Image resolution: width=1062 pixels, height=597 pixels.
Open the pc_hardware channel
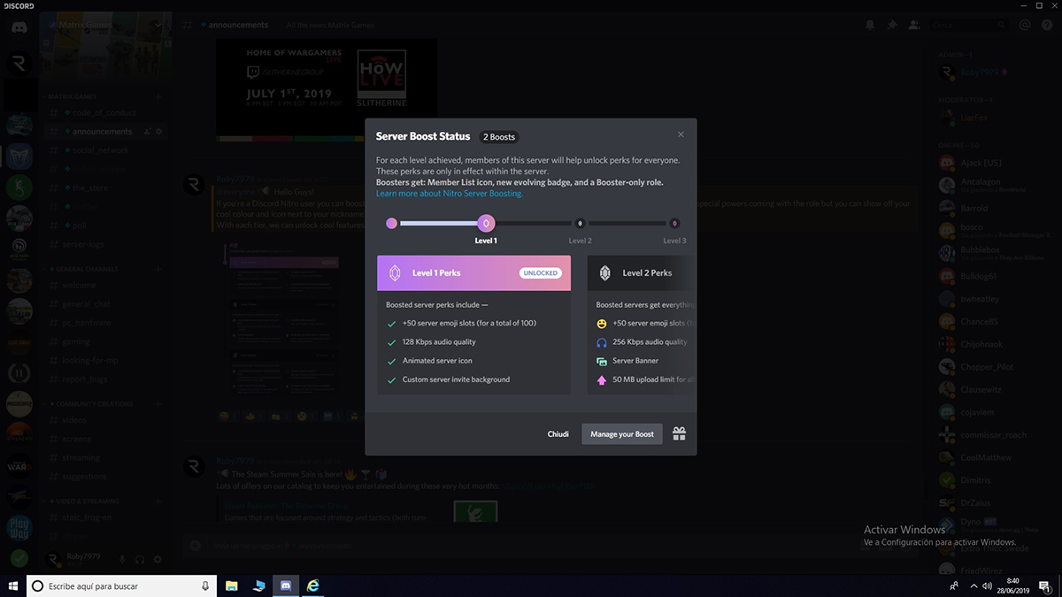104,323
